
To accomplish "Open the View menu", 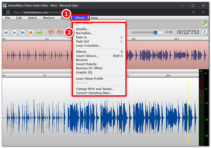I will (94, 18).
